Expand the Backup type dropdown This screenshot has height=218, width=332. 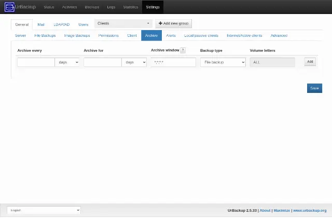(x=223, y=62)
